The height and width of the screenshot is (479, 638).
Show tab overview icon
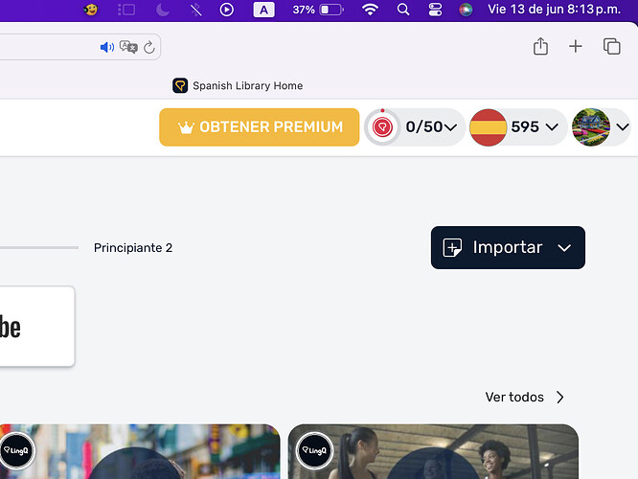[x=611, y=46]
